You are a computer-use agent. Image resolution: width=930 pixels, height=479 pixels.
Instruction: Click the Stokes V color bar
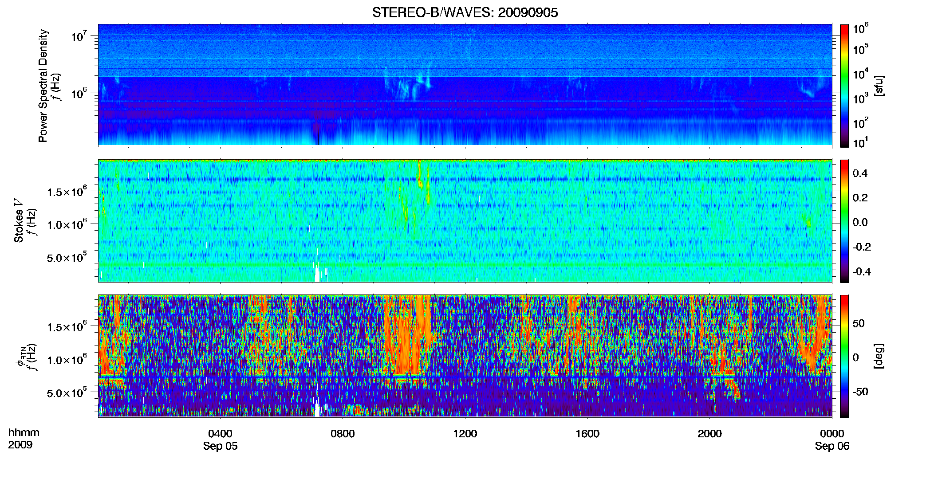(x=844, y=221)
